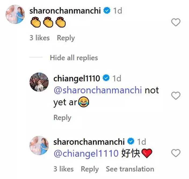View 3 likes on bottom reply
The image size is (189, 179).
click(x=63, y=169)
